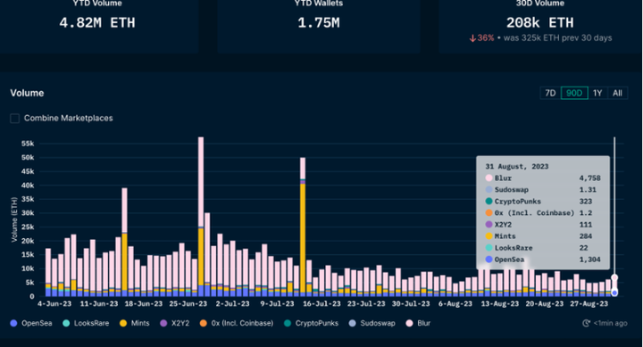Click the 30D Volume stat card

(539, 26)
